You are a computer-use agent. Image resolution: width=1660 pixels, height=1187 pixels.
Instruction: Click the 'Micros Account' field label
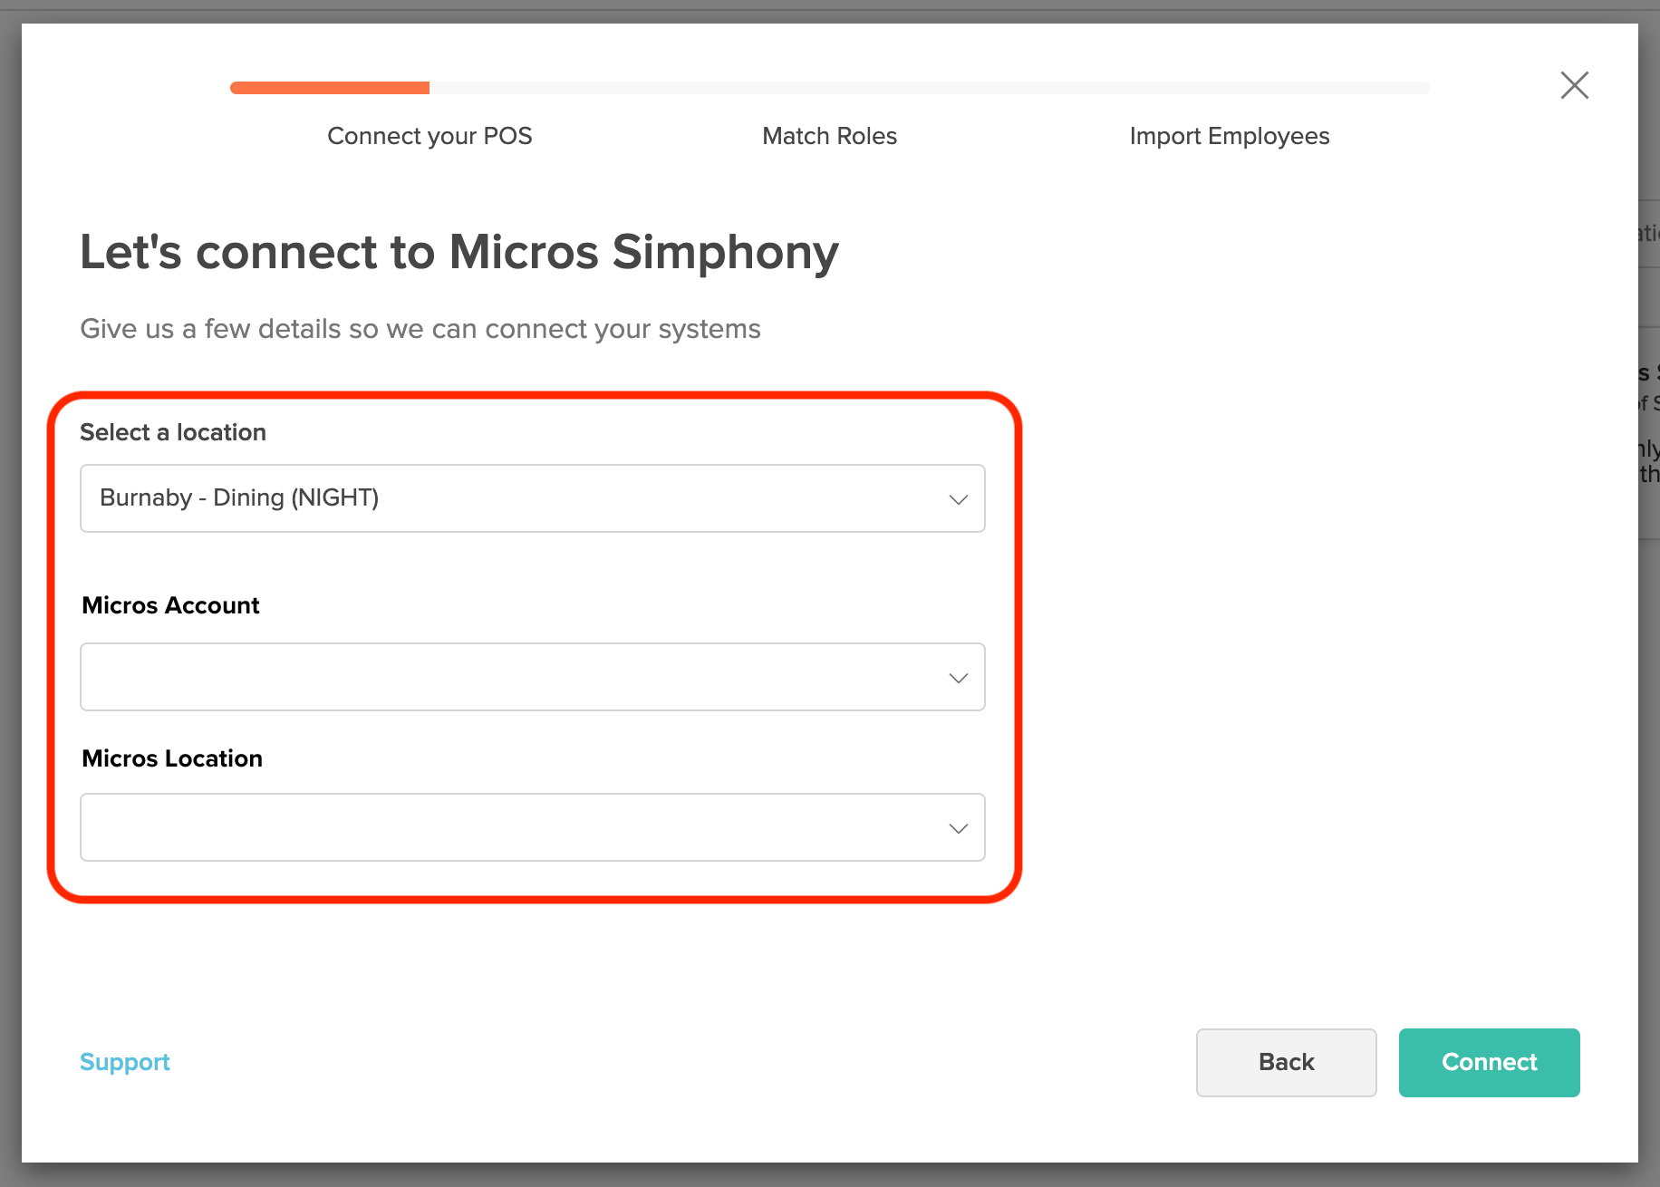coord(170,605)
